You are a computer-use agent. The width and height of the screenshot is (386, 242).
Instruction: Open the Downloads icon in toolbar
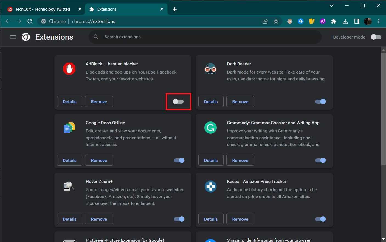[345, 21]
